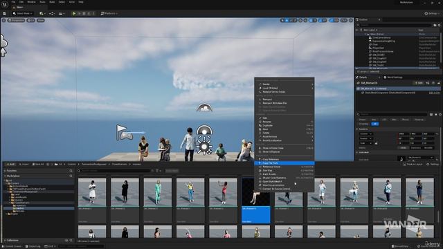Screen dimensions: 443x249
Task: Set Mobility to Static
Action: point(403,147)
